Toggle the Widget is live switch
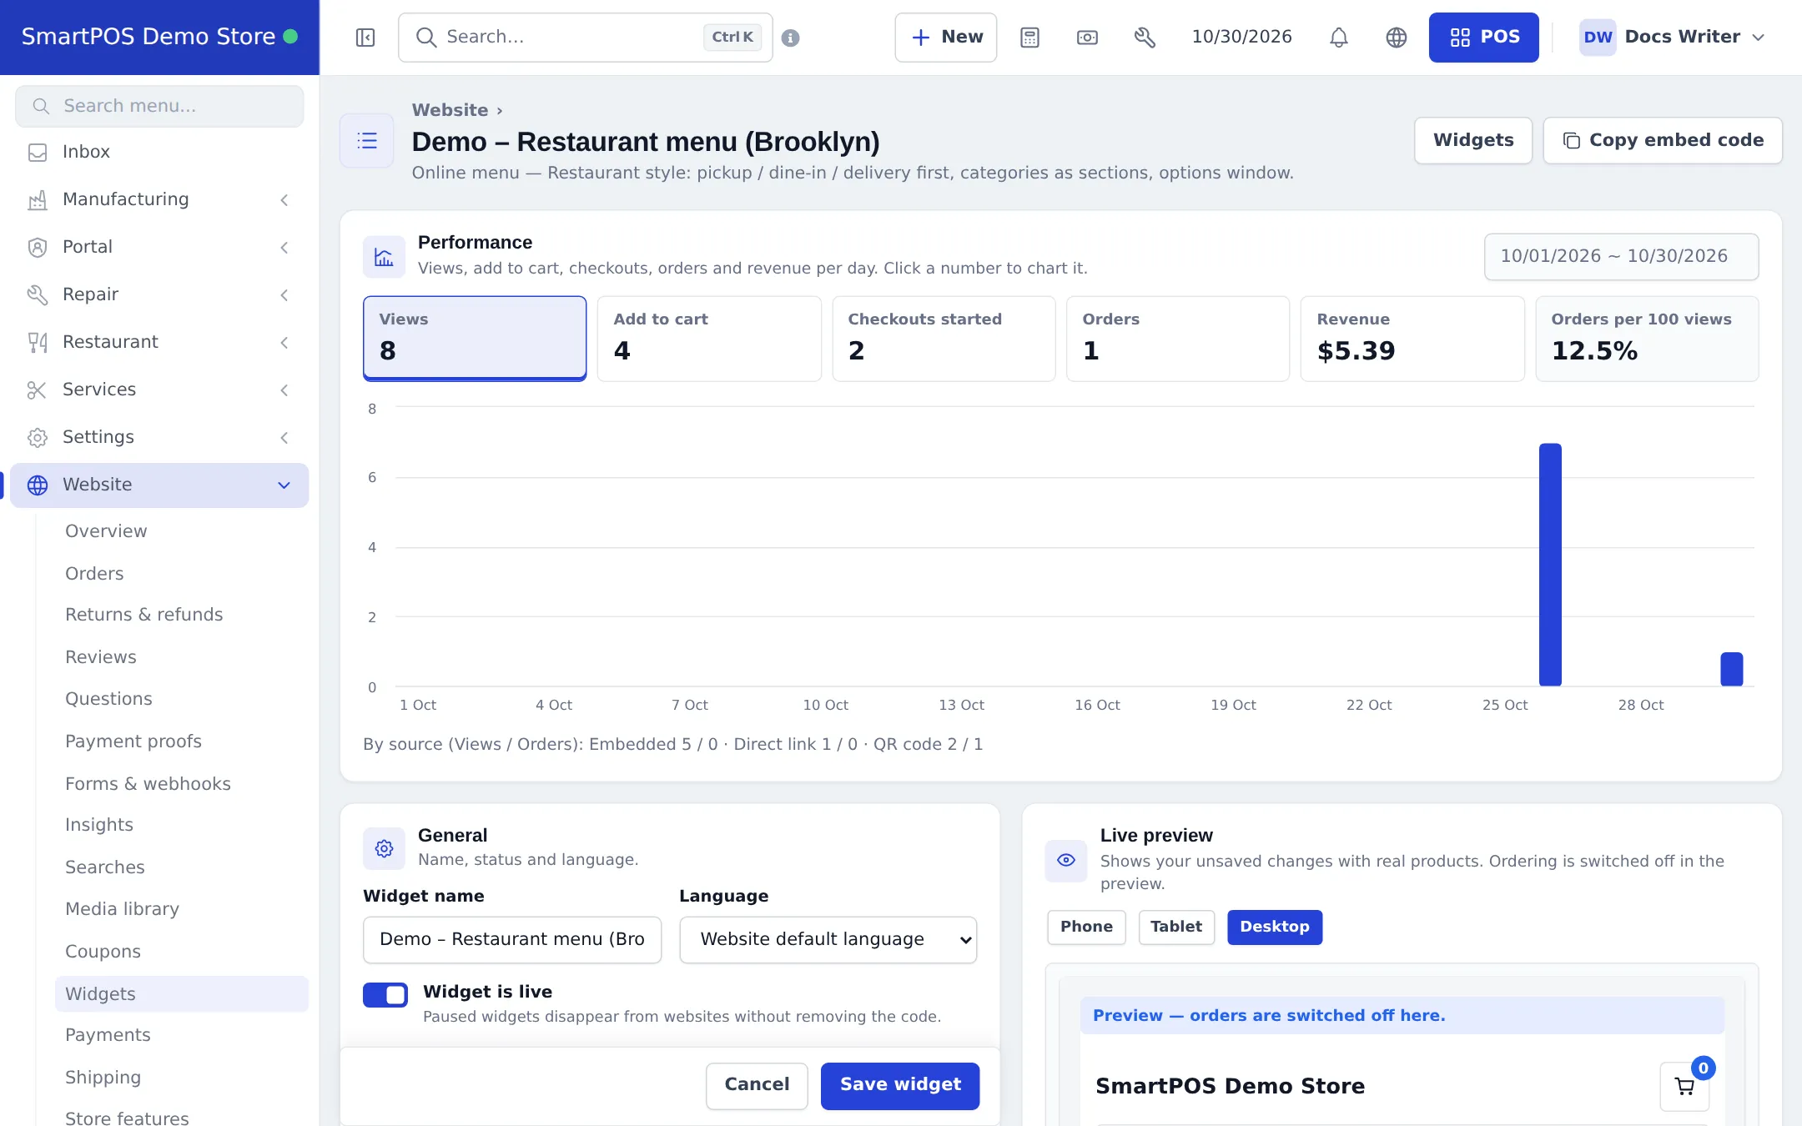Viewport: 1802px width, 1126px height. 385,994
